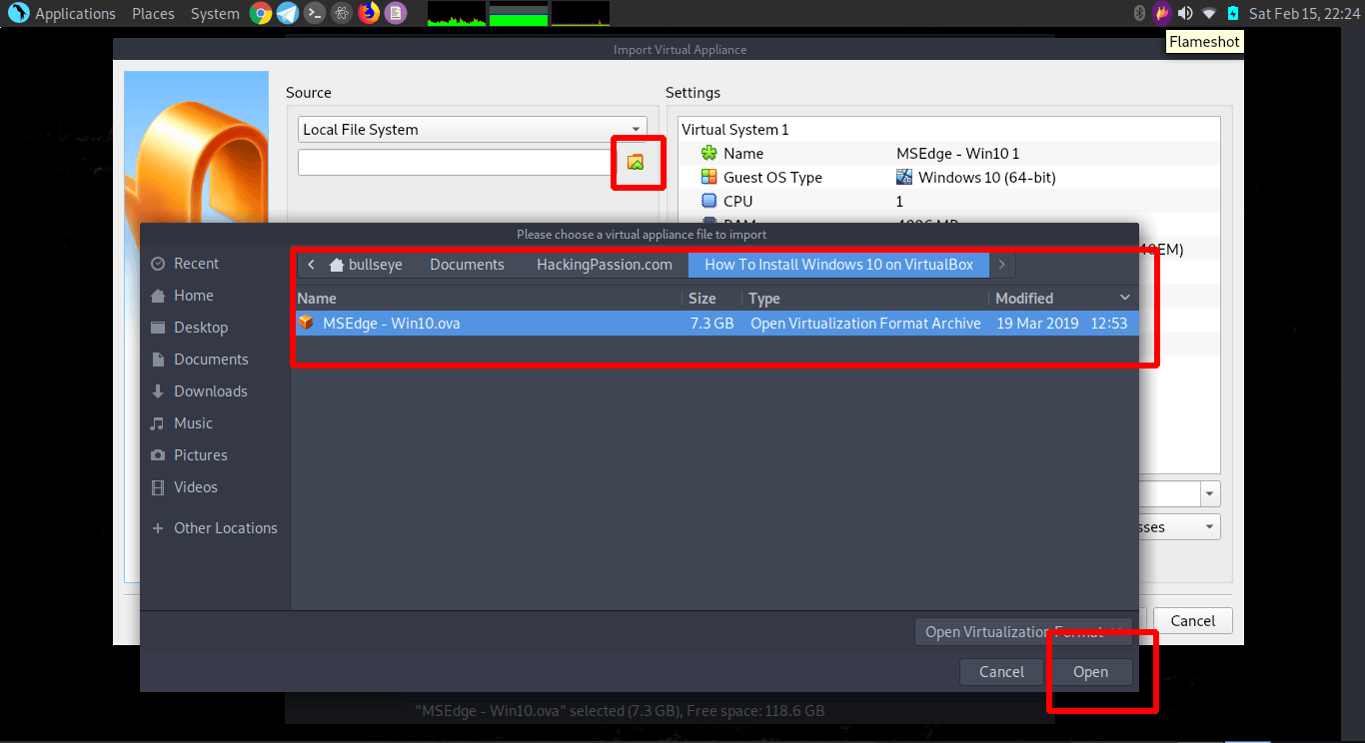Click the Virtual System 1 heading
The height and width of the screenshot is (743, 1365).
(735, 130)
